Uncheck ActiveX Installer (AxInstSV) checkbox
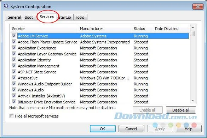Image resolution: width=207 pixels, height=138 pixels. click(14, 96)
